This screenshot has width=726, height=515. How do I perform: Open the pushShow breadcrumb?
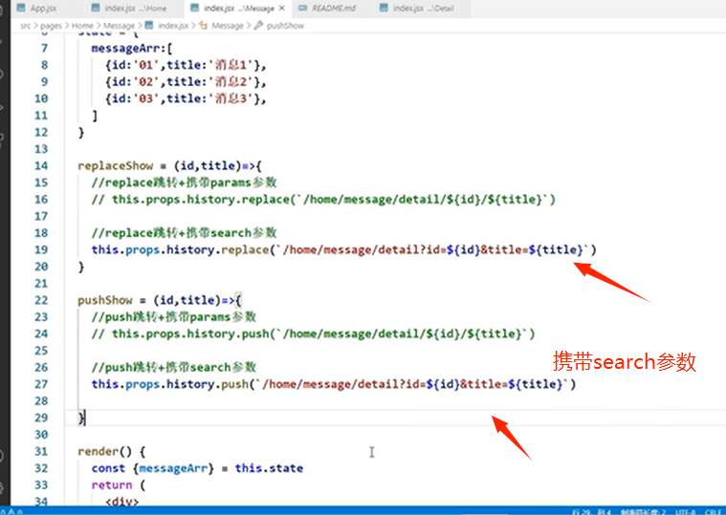tap(285, 26)
